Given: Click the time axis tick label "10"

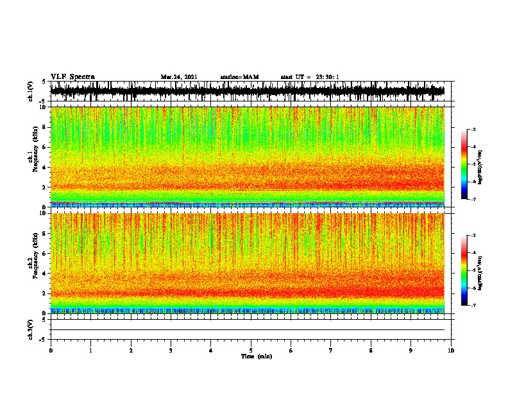Looking at the screenshot, I should [451, 351].
